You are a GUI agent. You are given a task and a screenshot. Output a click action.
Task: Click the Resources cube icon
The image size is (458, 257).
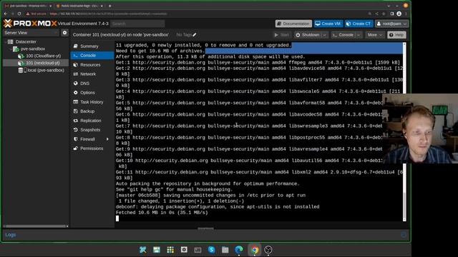(x=75, y=65)
